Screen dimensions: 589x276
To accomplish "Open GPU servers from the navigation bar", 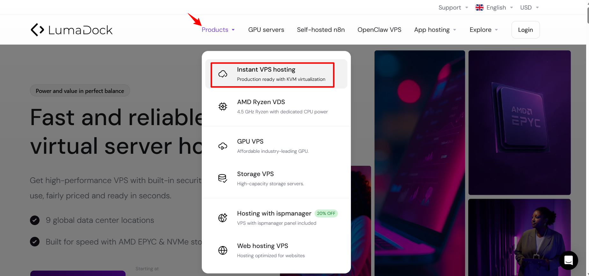I will pos(266,30).
